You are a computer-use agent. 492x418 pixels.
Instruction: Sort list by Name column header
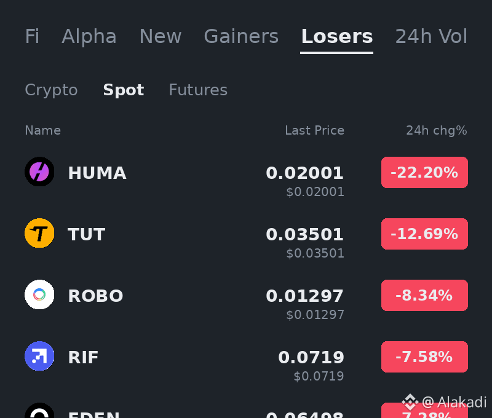click(x=42, y=130)
